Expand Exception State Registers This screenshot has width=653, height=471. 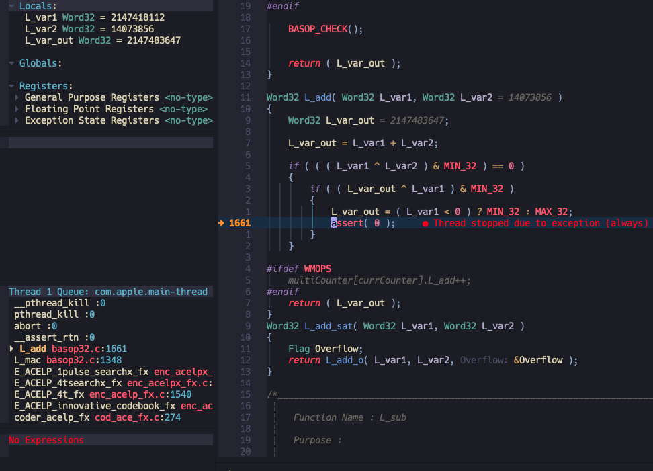tap(17, 120)
